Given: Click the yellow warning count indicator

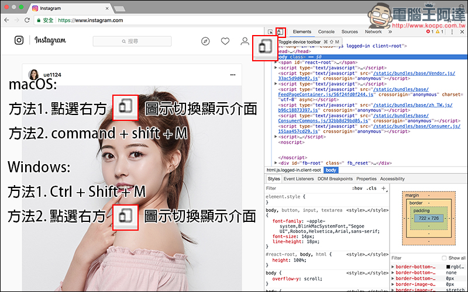Looking at the screenshot, I should tap(440, 32).
